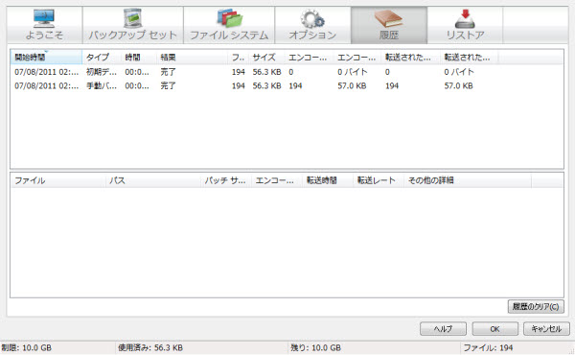Open the ファイル システム folders icon
The width and height of the screenshot is (575, 355).
tap(229, 18)
